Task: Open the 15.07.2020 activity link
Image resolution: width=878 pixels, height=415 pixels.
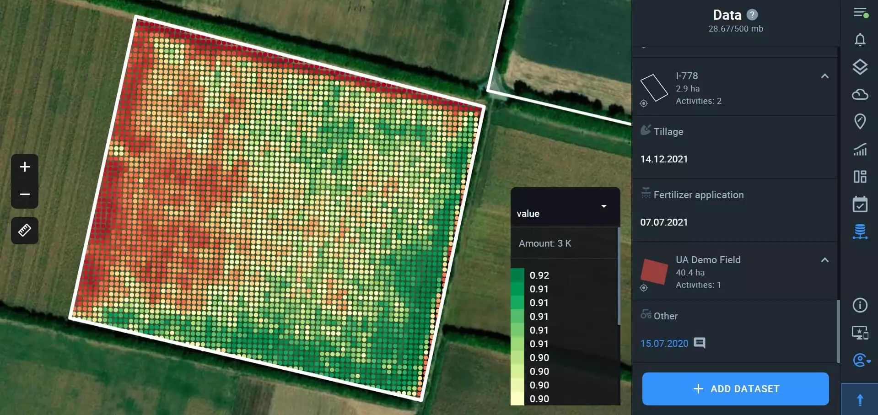Action: point(664,344)
